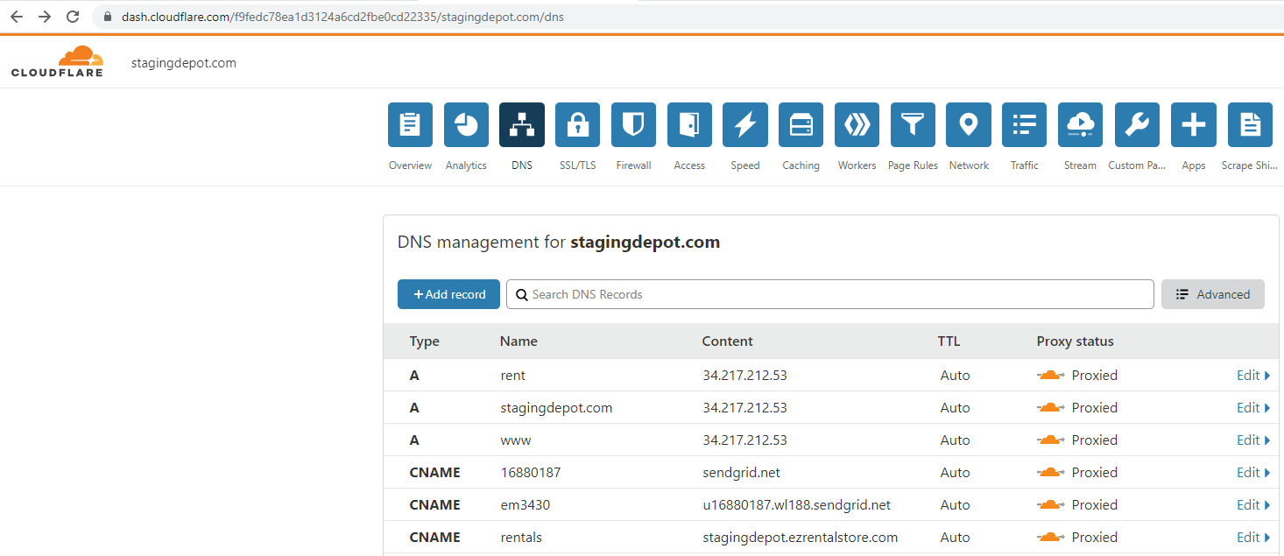Click the DNS management heading
This screenshot has height=556, width=1284.
[559, 243]
